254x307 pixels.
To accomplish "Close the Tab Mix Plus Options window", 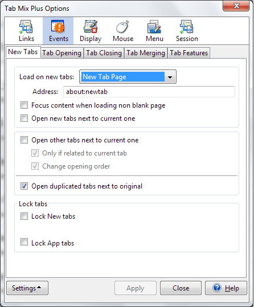I will click(x=236, y=6).
